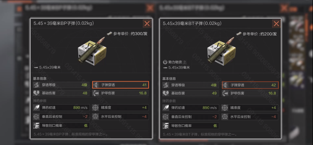Click the penetration level icon in BP panel
Screen dimensions: 313x145
(37, 85)
